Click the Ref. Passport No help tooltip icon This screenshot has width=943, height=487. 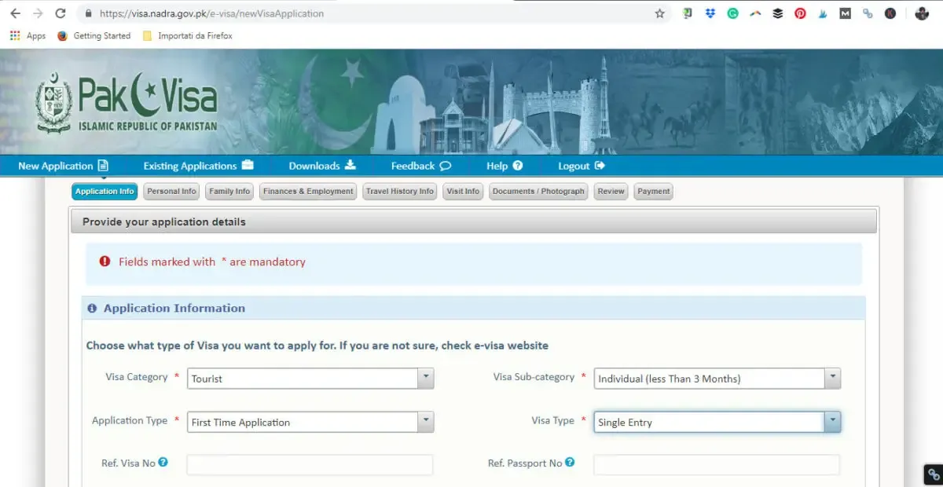[568, 462]
